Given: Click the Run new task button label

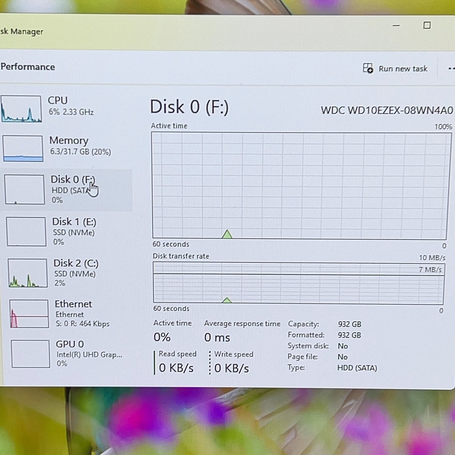Looking at the screenshot, I should click(x=403, y=69).
